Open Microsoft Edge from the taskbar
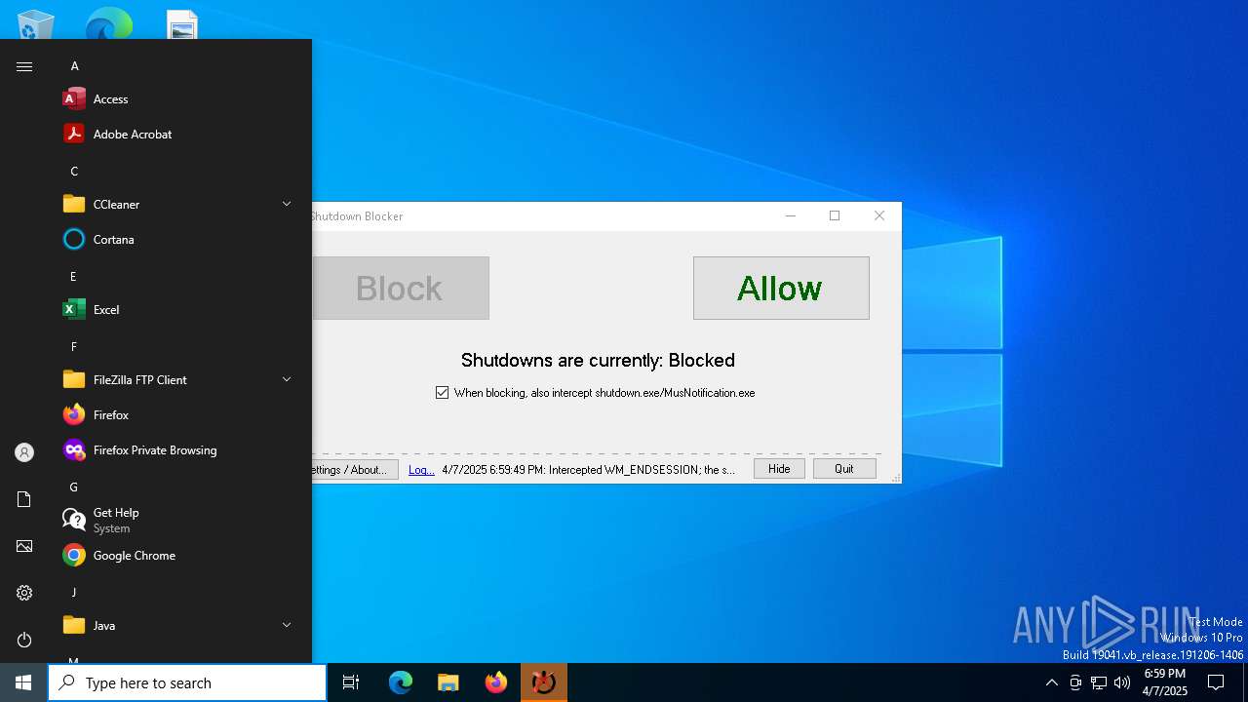Image resolution: width=1248 pixels, height=702 pixels. 401,682
